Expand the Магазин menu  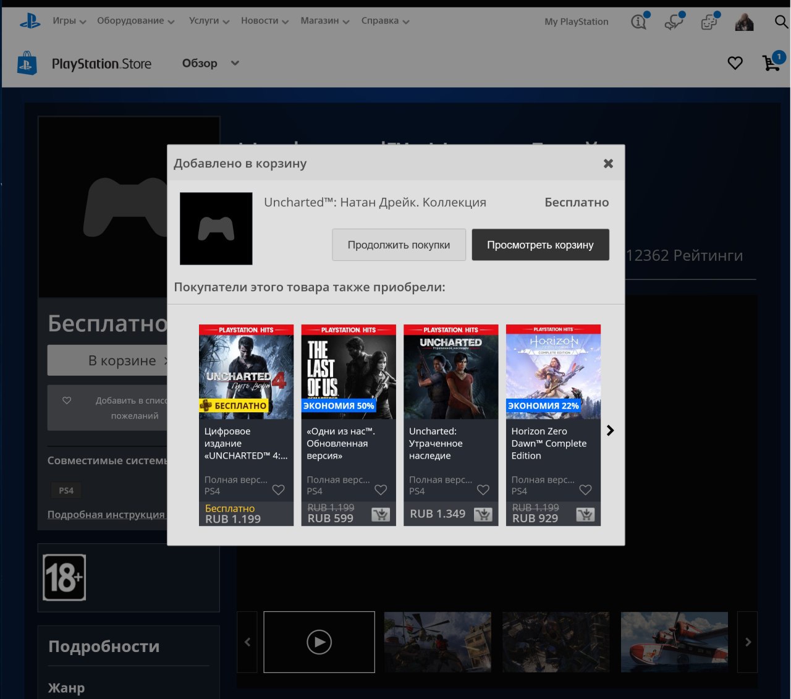325,21
